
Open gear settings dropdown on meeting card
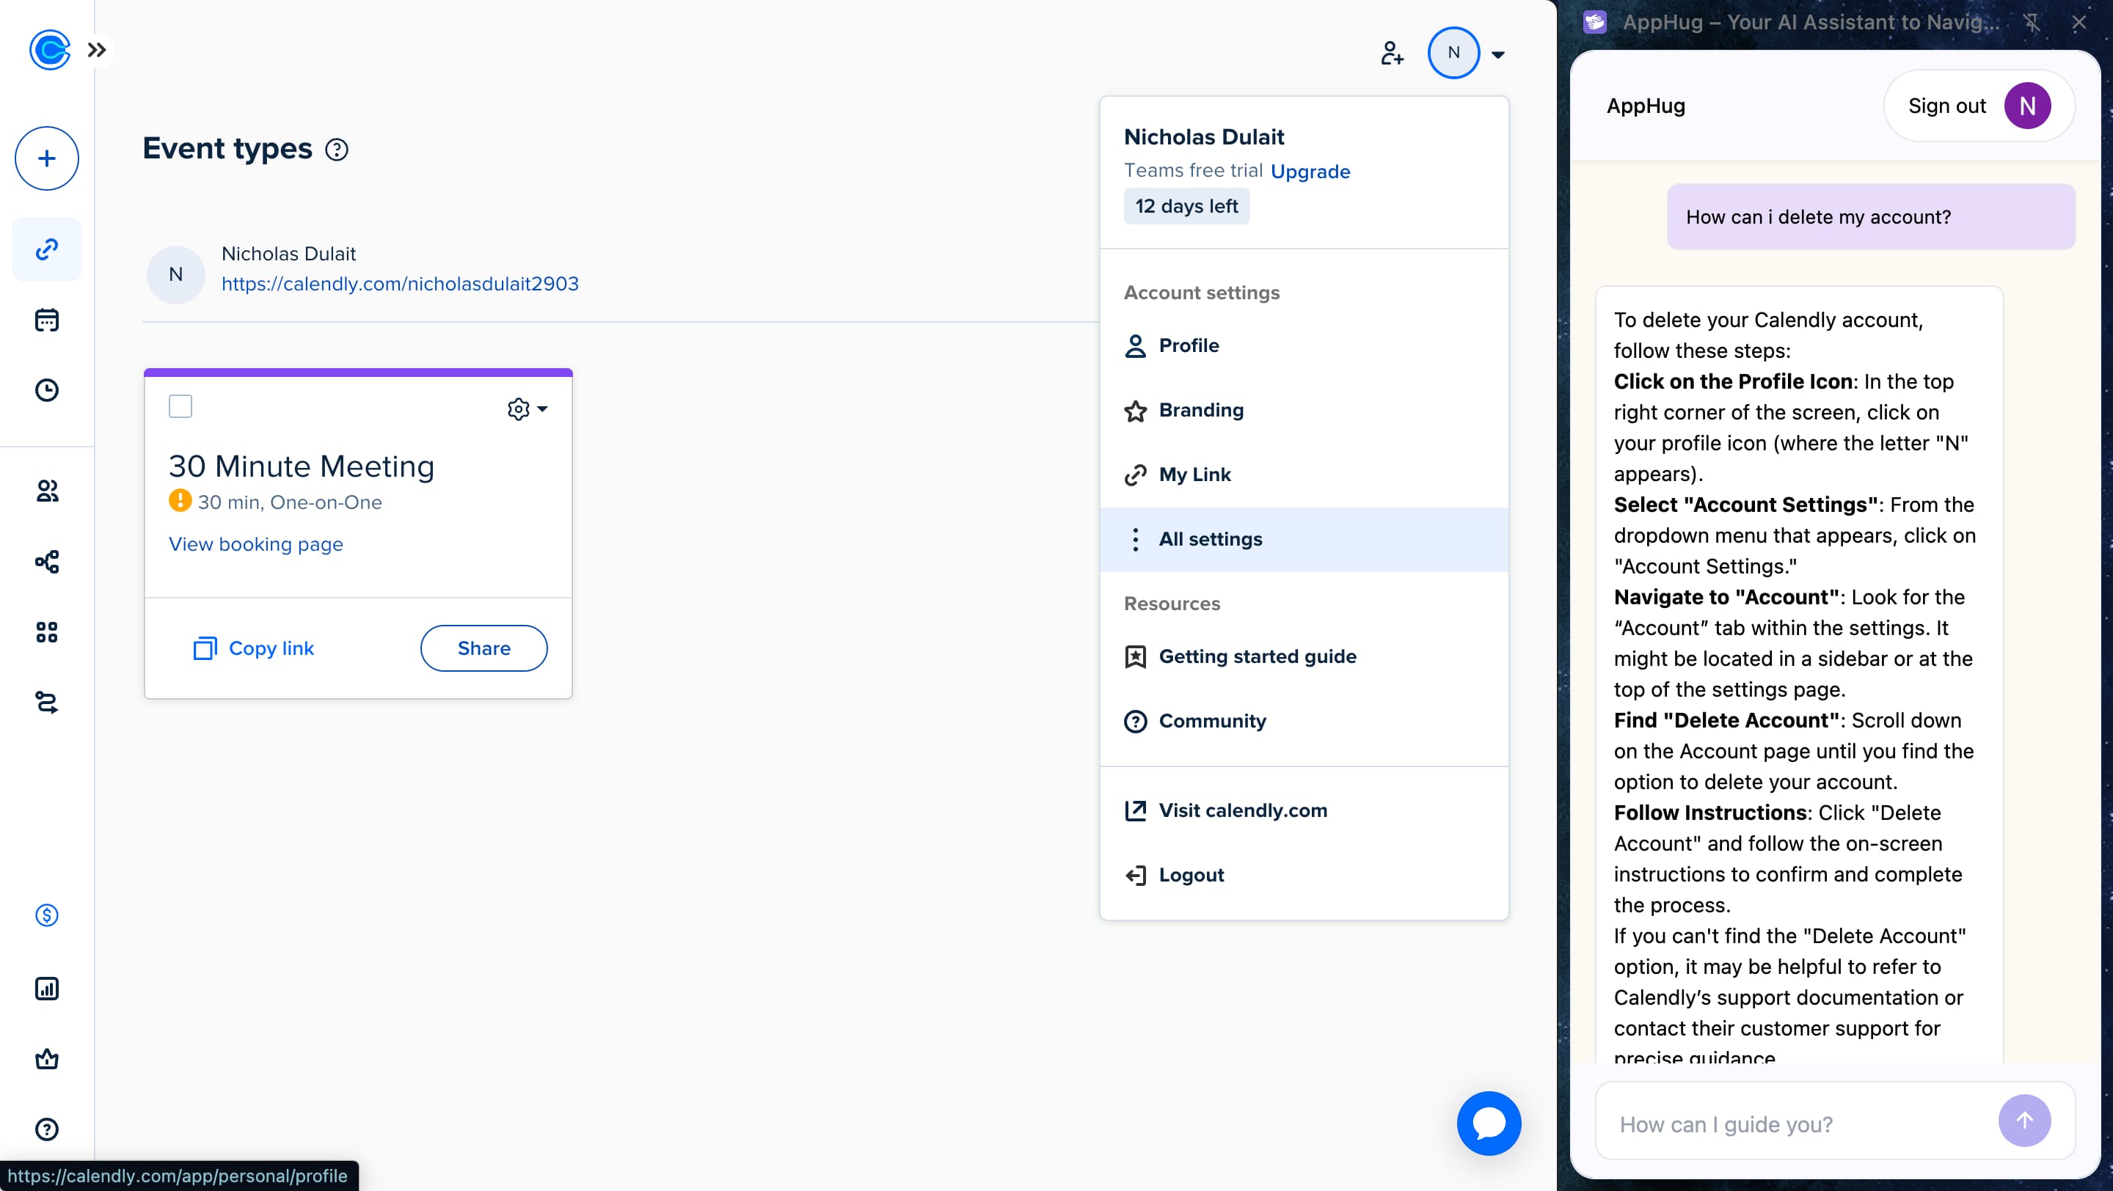tap(527, 409)
